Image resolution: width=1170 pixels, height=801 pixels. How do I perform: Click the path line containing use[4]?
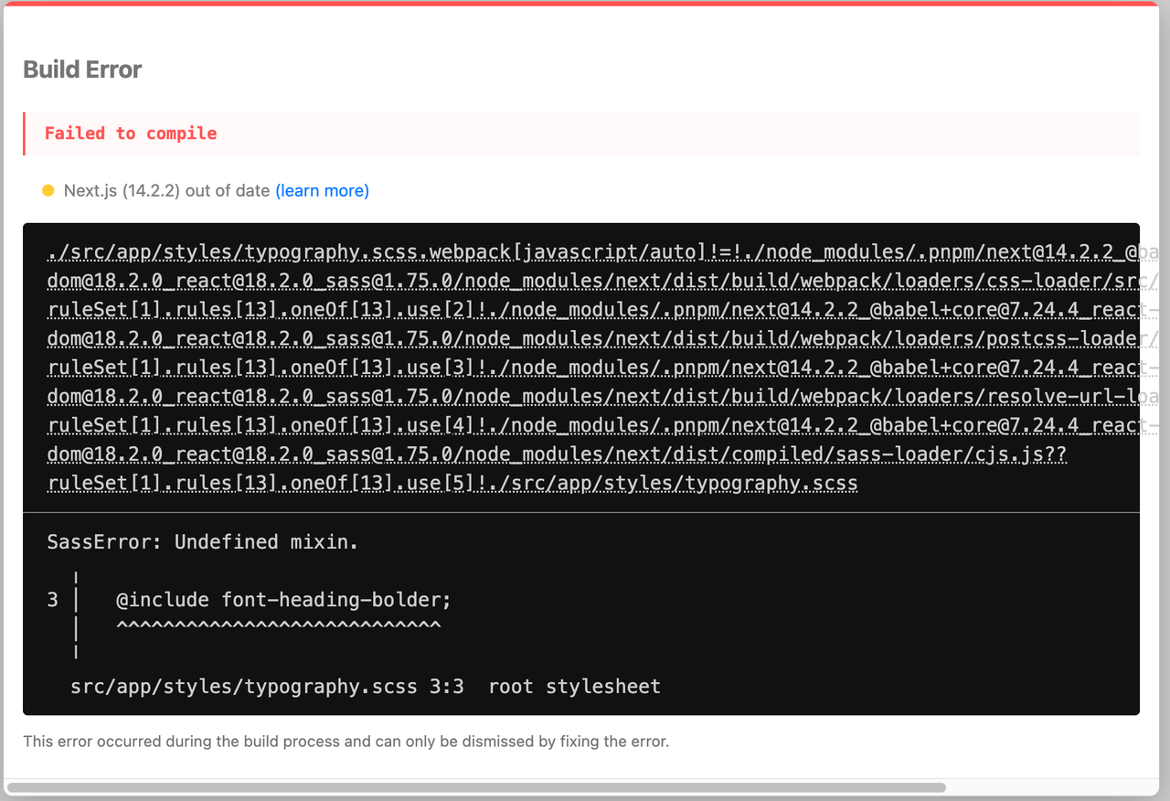point(585,426)
